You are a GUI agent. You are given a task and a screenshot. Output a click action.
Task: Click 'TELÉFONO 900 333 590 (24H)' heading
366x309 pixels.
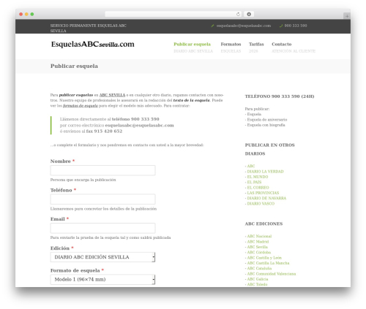pyautogui.click(x=280, y=96)
